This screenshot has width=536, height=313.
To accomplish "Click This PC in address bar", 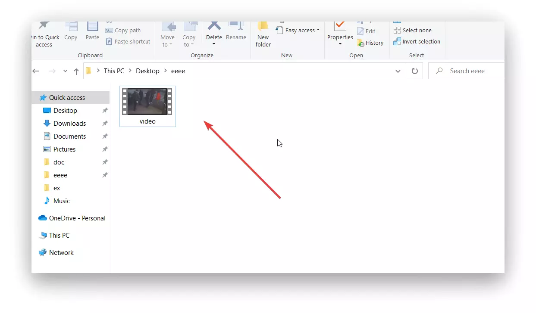I will click(114, 71).
